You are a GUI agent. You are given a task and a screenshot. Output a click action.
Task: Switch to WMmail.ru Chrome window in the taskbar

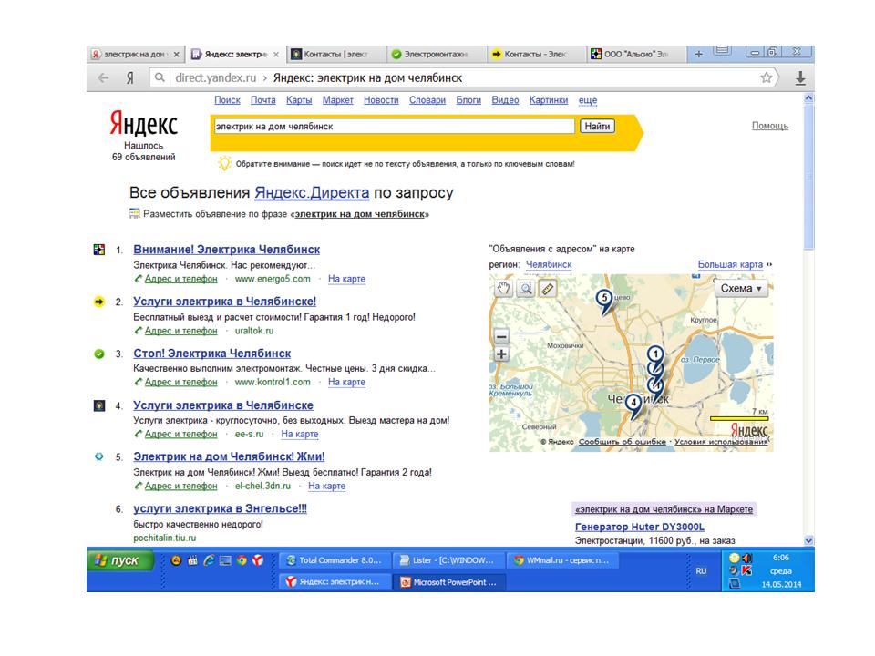[563, 560]
